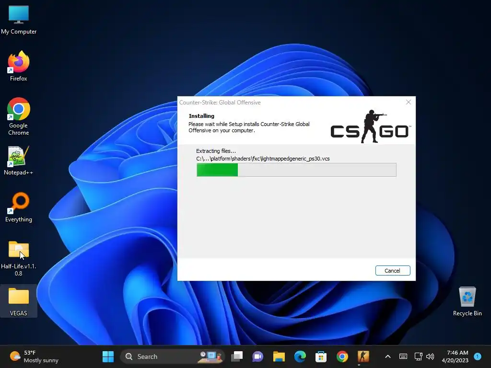The width and height of the screenshot is (491, 368).
Task: Select the My Computer desktop icon
Action: 19,20
